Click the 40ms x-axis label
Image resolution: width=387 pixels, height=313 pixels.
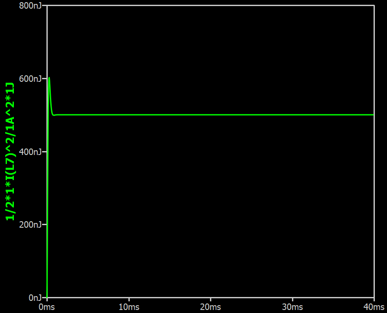[x=374, y=307]
